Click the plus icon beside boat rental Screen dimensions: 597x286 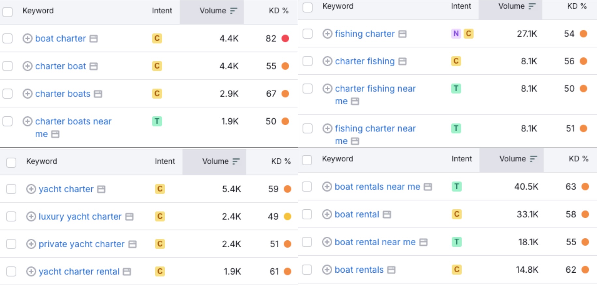coord(327,214)
